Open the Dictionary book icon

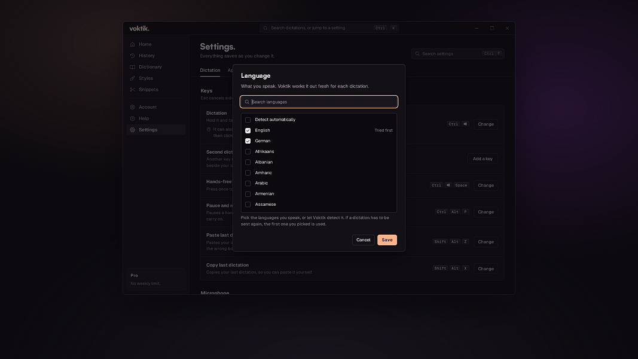tap(133, 67)
